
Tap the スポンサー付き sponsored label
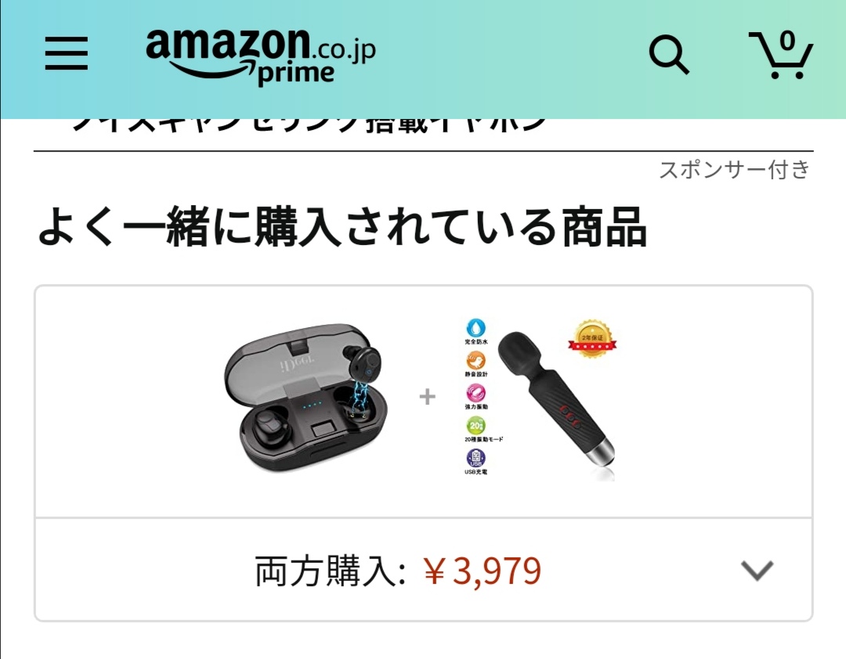(x=735, y=170)
